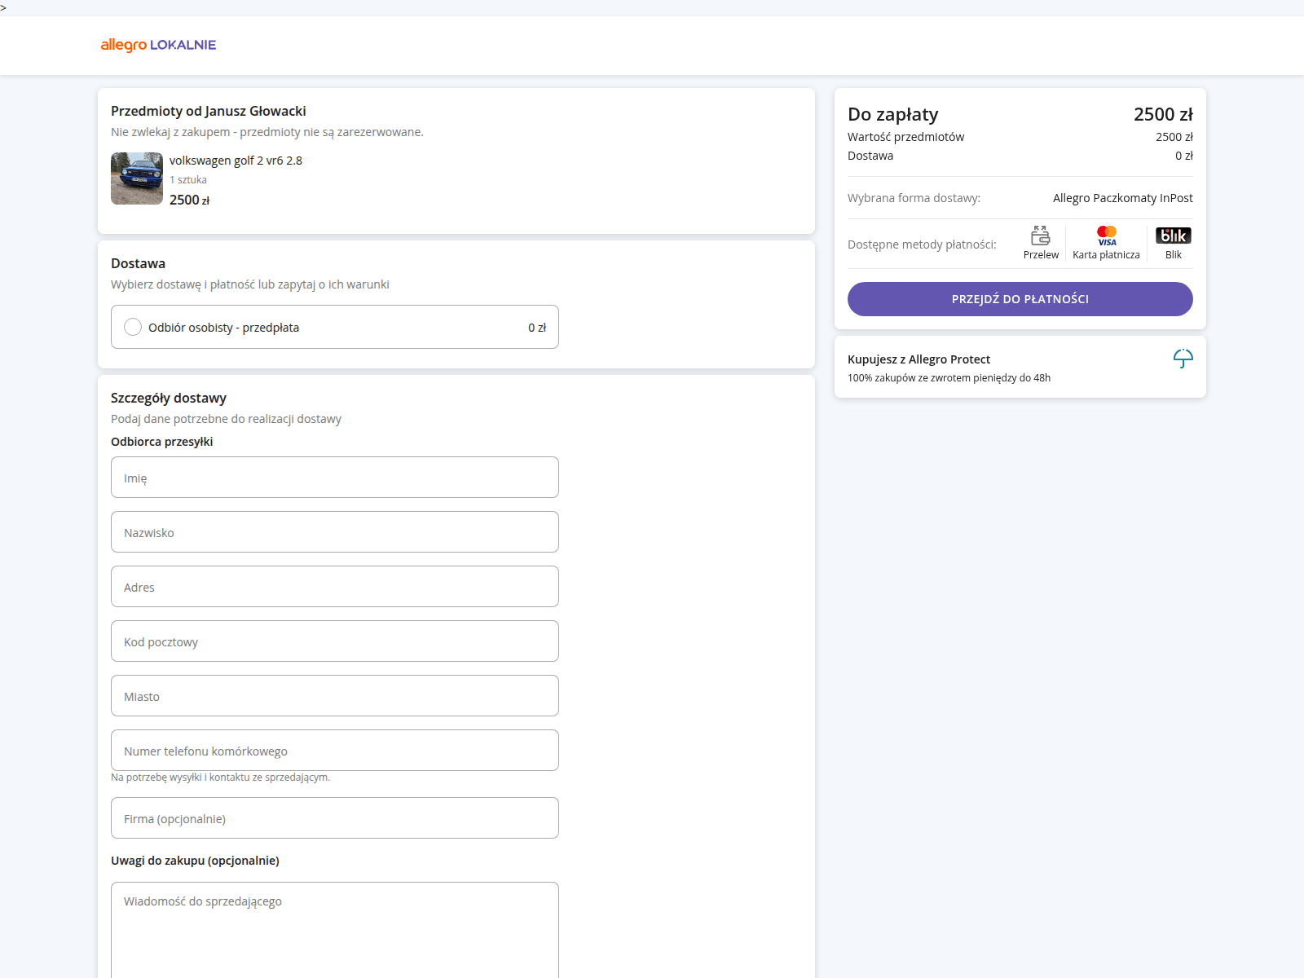
Task: Open the Volkswagen Golf thumbnail image
Action: click(137, 178)
